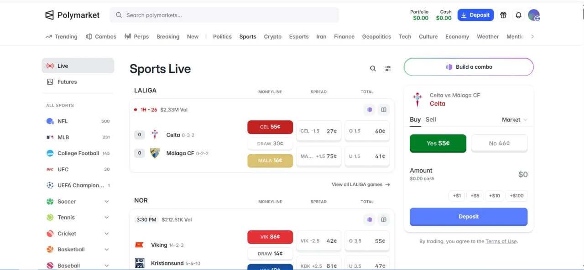Open the Combos tab
Screen dimensions: 584x270
(x=101, y=36)
